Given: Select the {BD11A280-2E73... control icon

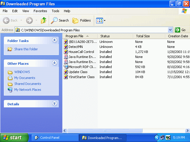Looking at the screenshot, I should (66, 42).
